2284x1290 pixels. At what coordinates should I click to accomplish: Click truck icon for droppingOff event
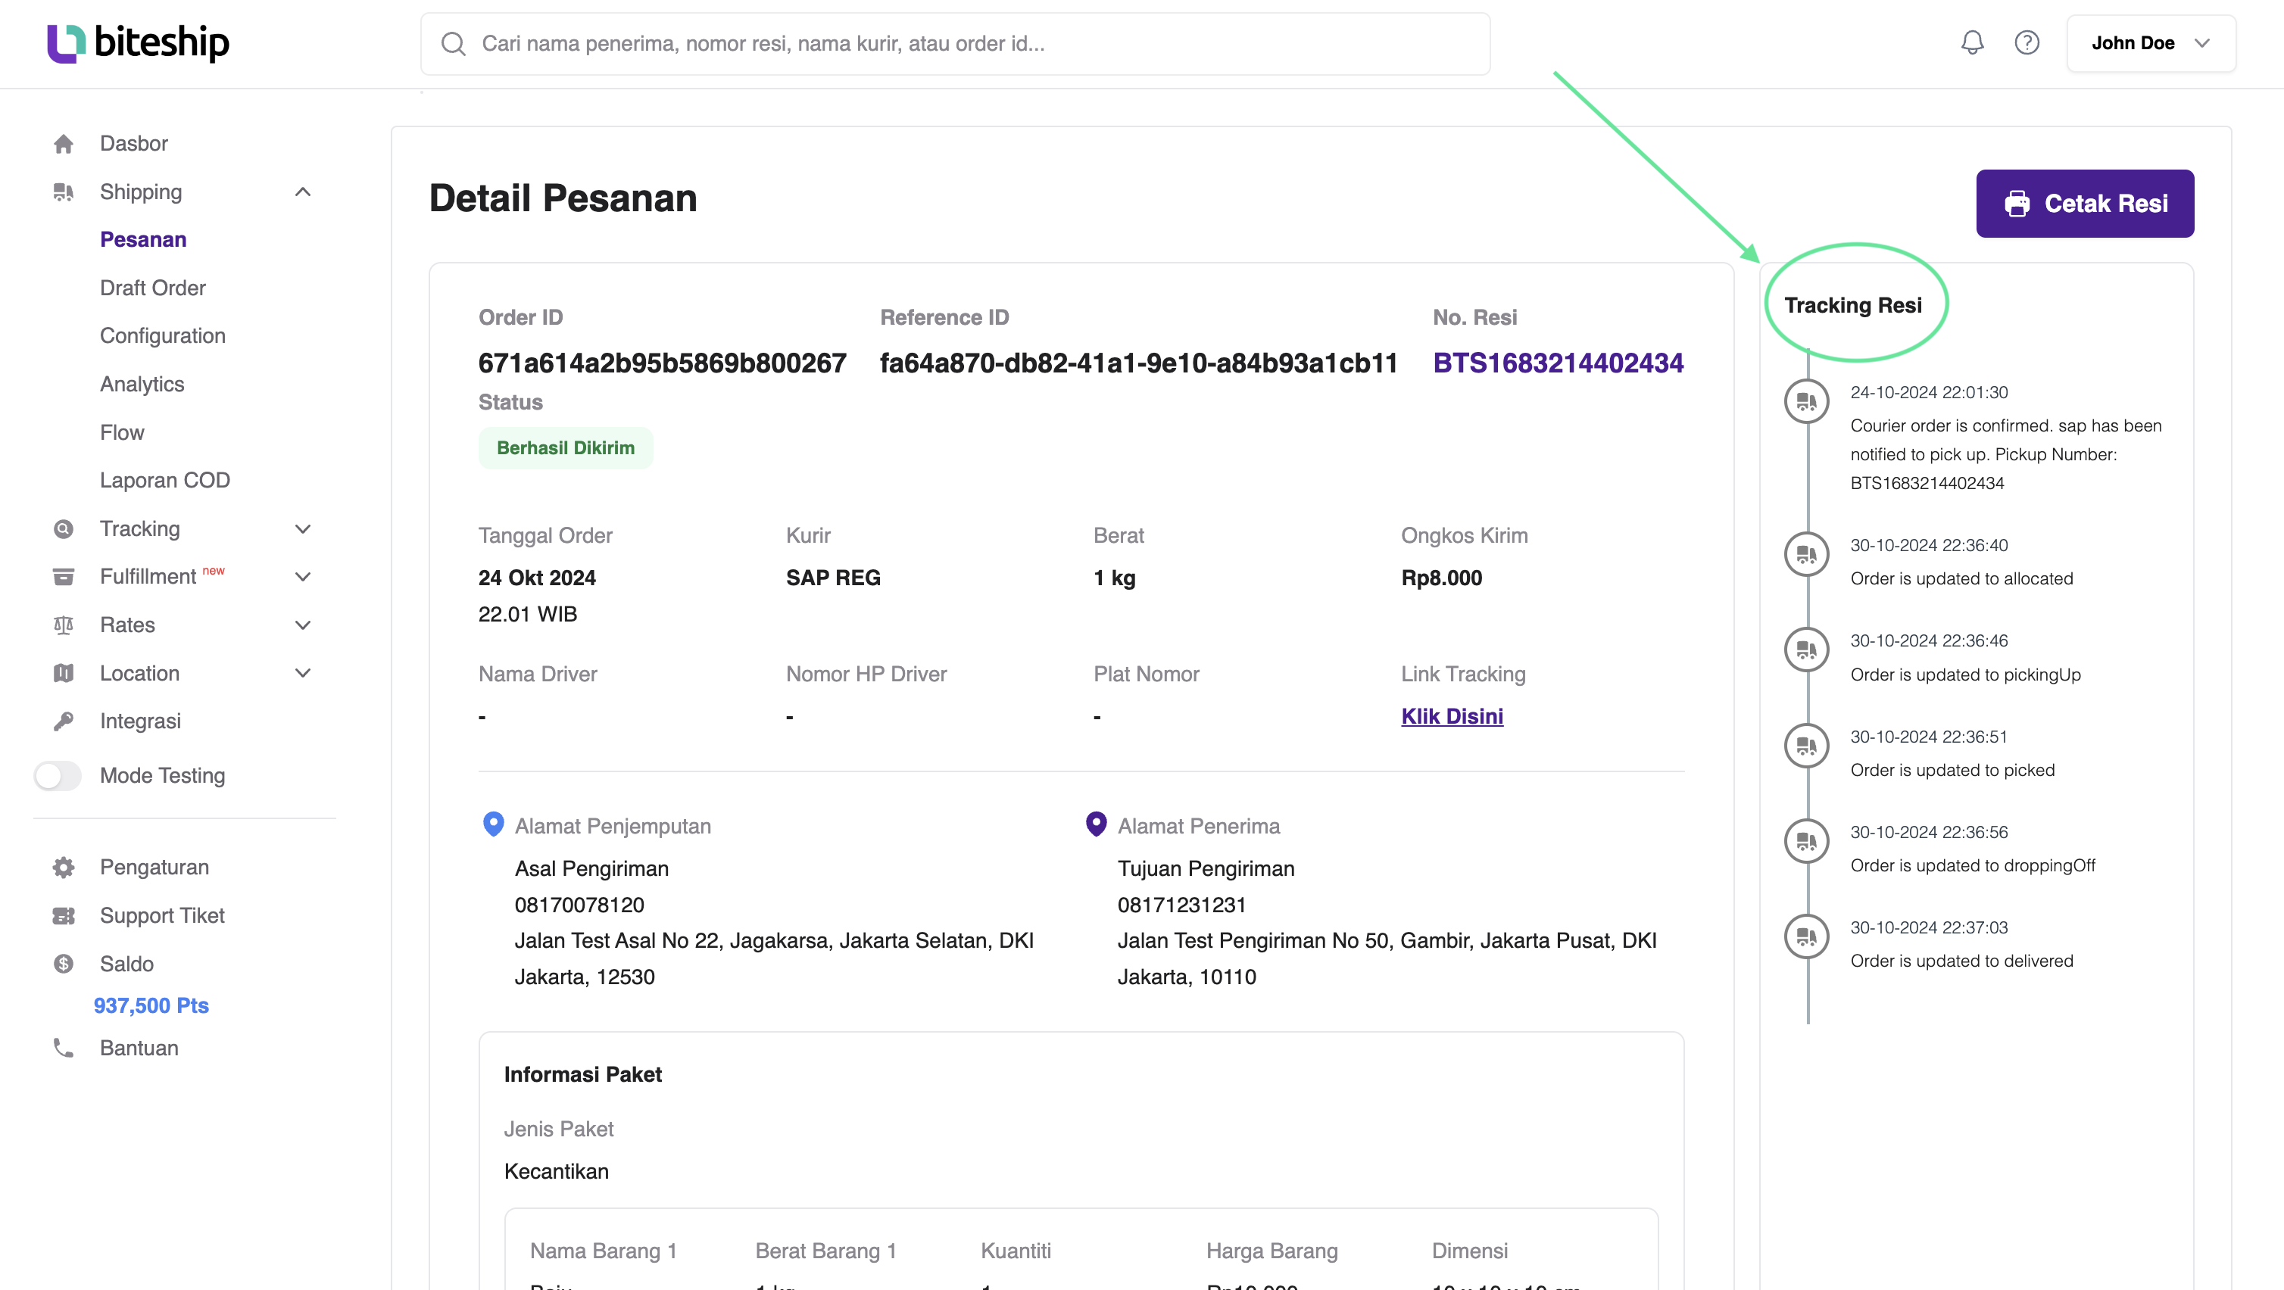click(1806, 841)
